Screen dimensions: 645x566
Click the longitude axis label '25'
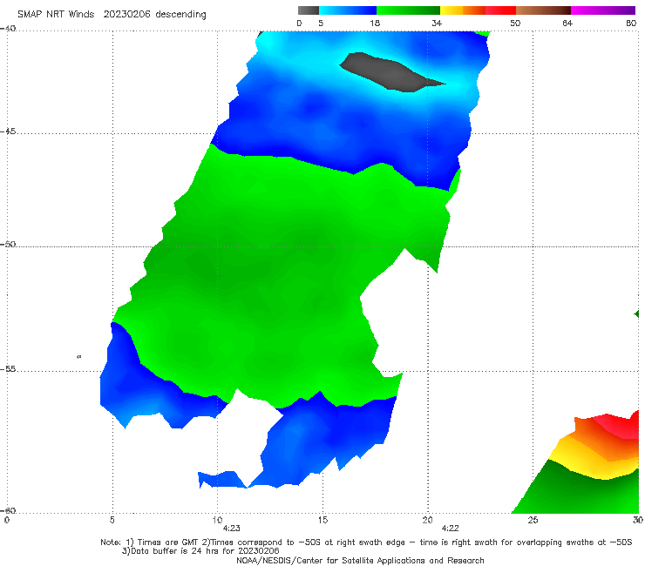coord(533,520)
